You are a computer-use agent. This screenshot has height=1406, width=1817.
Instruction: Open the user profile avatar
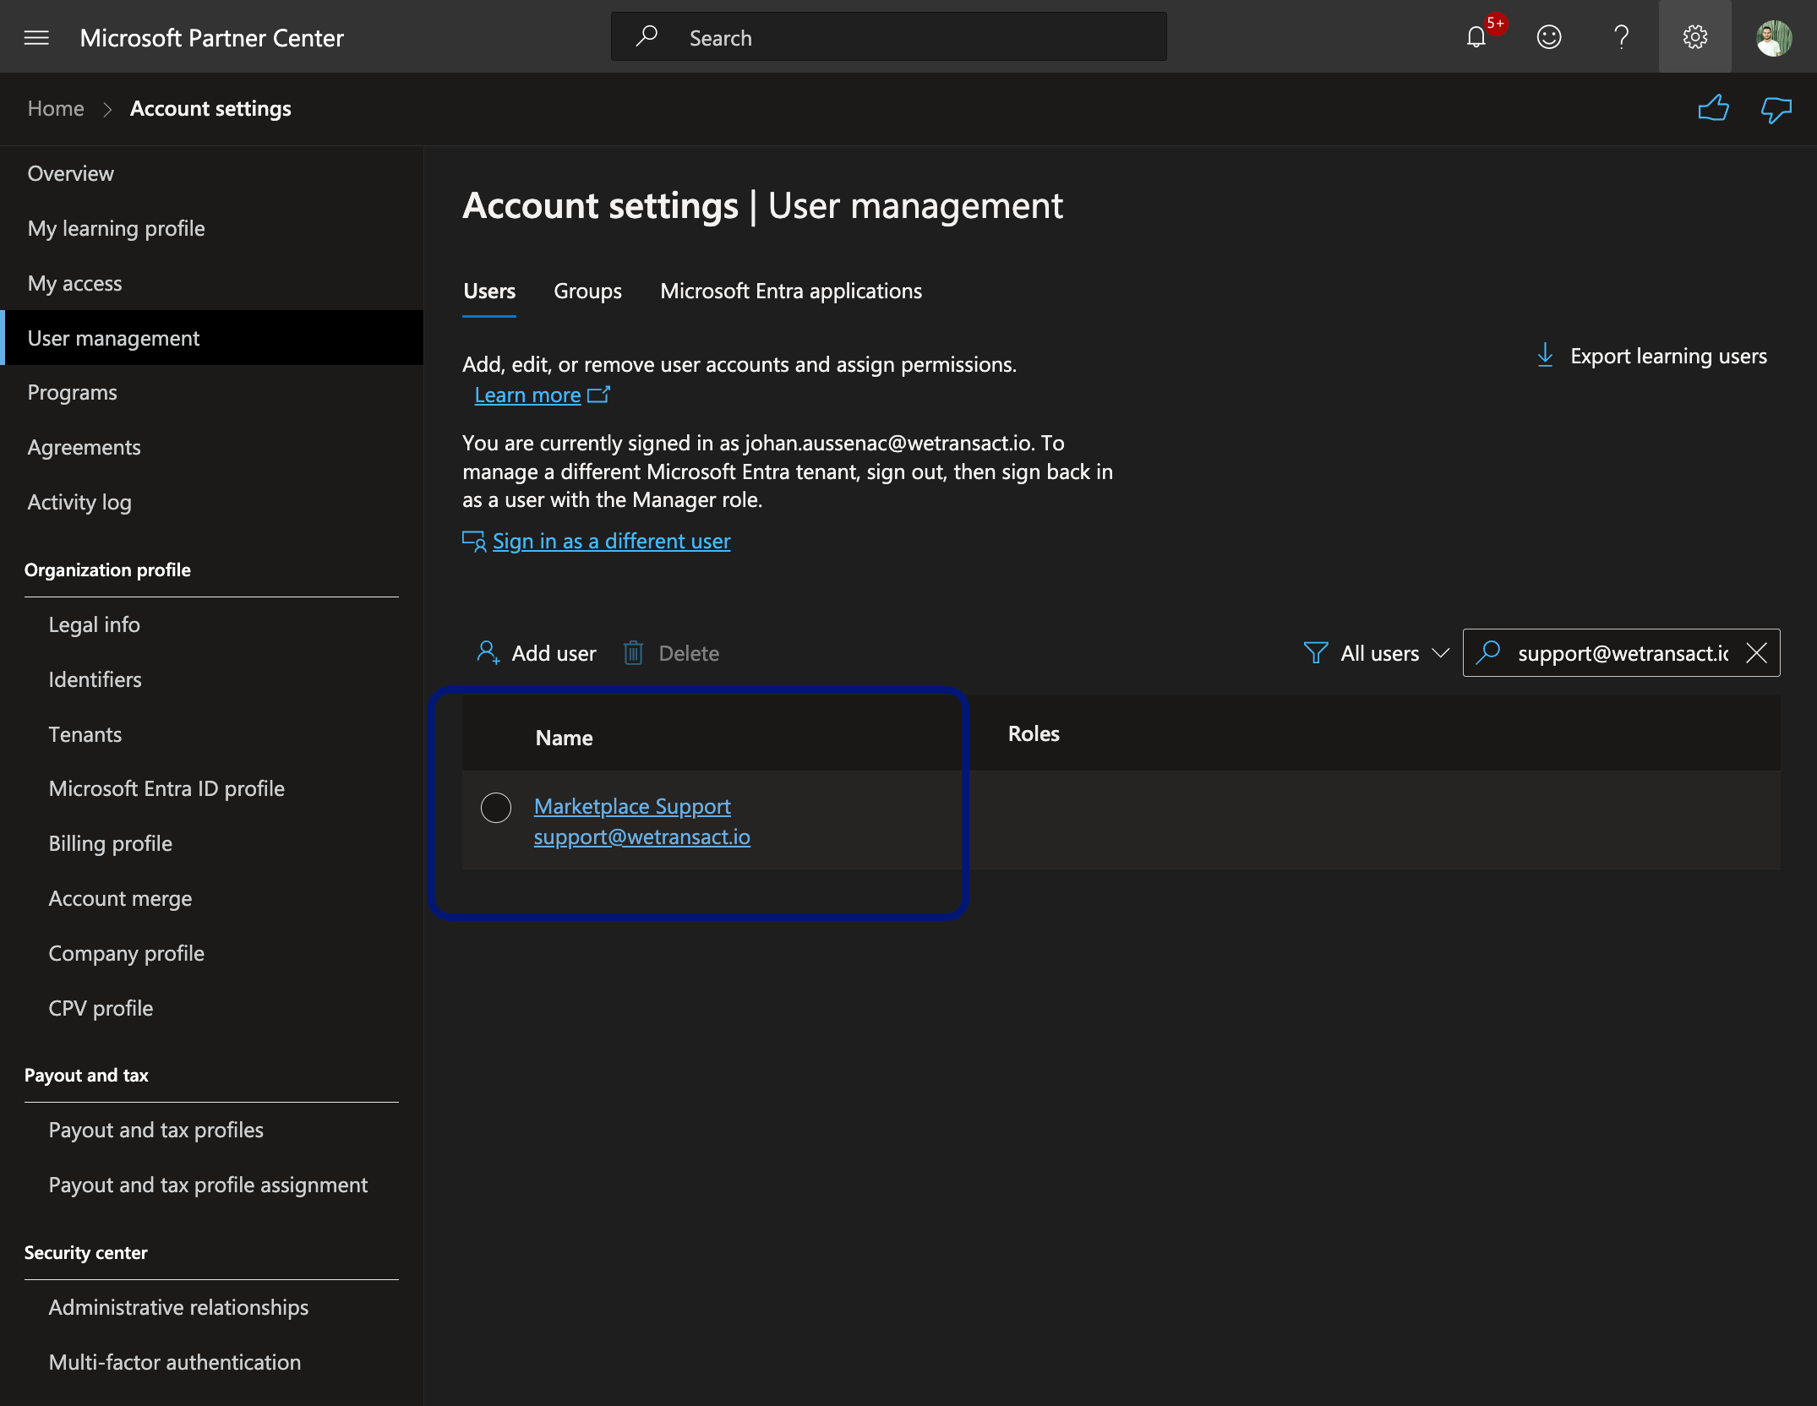click(x=1774, y=37)
